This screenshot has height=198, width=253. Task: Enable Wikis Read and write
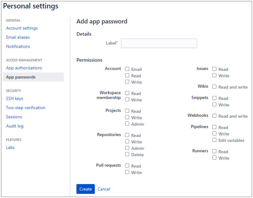click(214, 87)
